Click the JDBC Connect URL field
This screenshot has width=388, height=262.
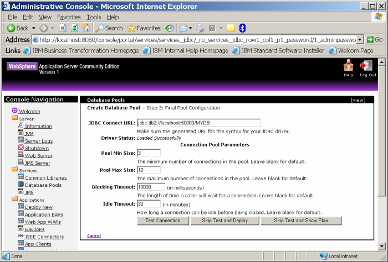198,123
